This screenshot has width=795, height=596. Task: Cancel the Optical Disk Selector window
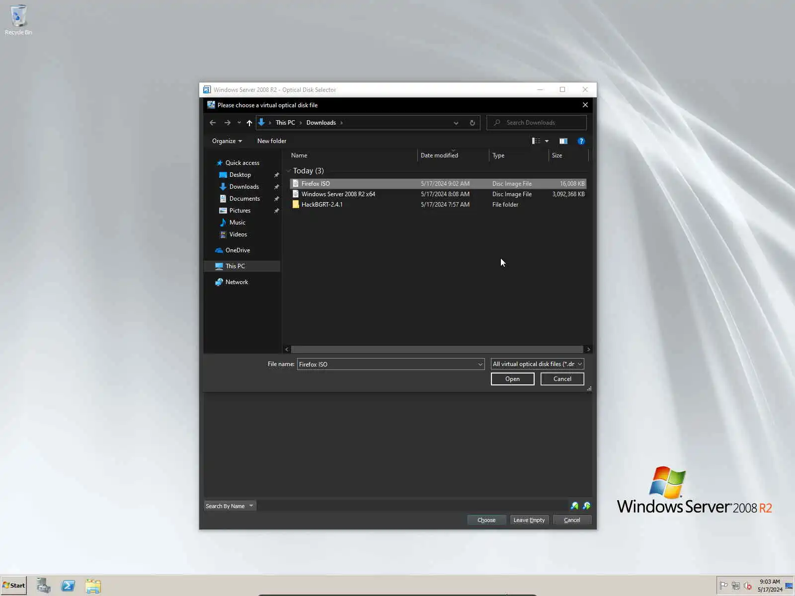point(572,520)
